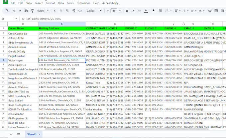The width and height of the screenshot is (226, 138).
Task: Format as currency with pound icon
Action: click(x=55, y=11)
